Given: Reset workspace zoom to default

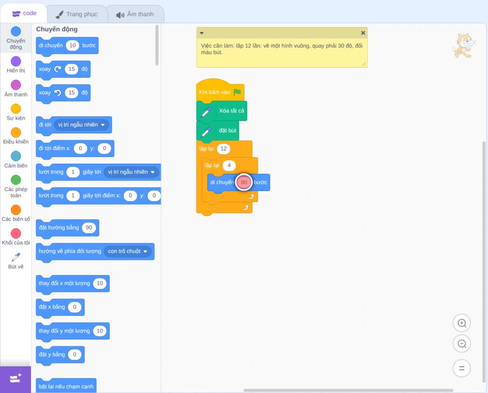Looking at the screenshot, I should tap(462, 368).
